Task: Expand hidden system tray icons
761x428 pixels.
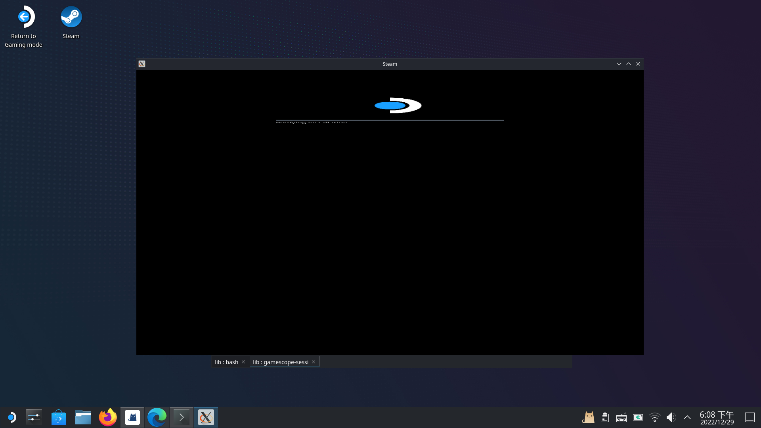Action: [x=688, y=417]
